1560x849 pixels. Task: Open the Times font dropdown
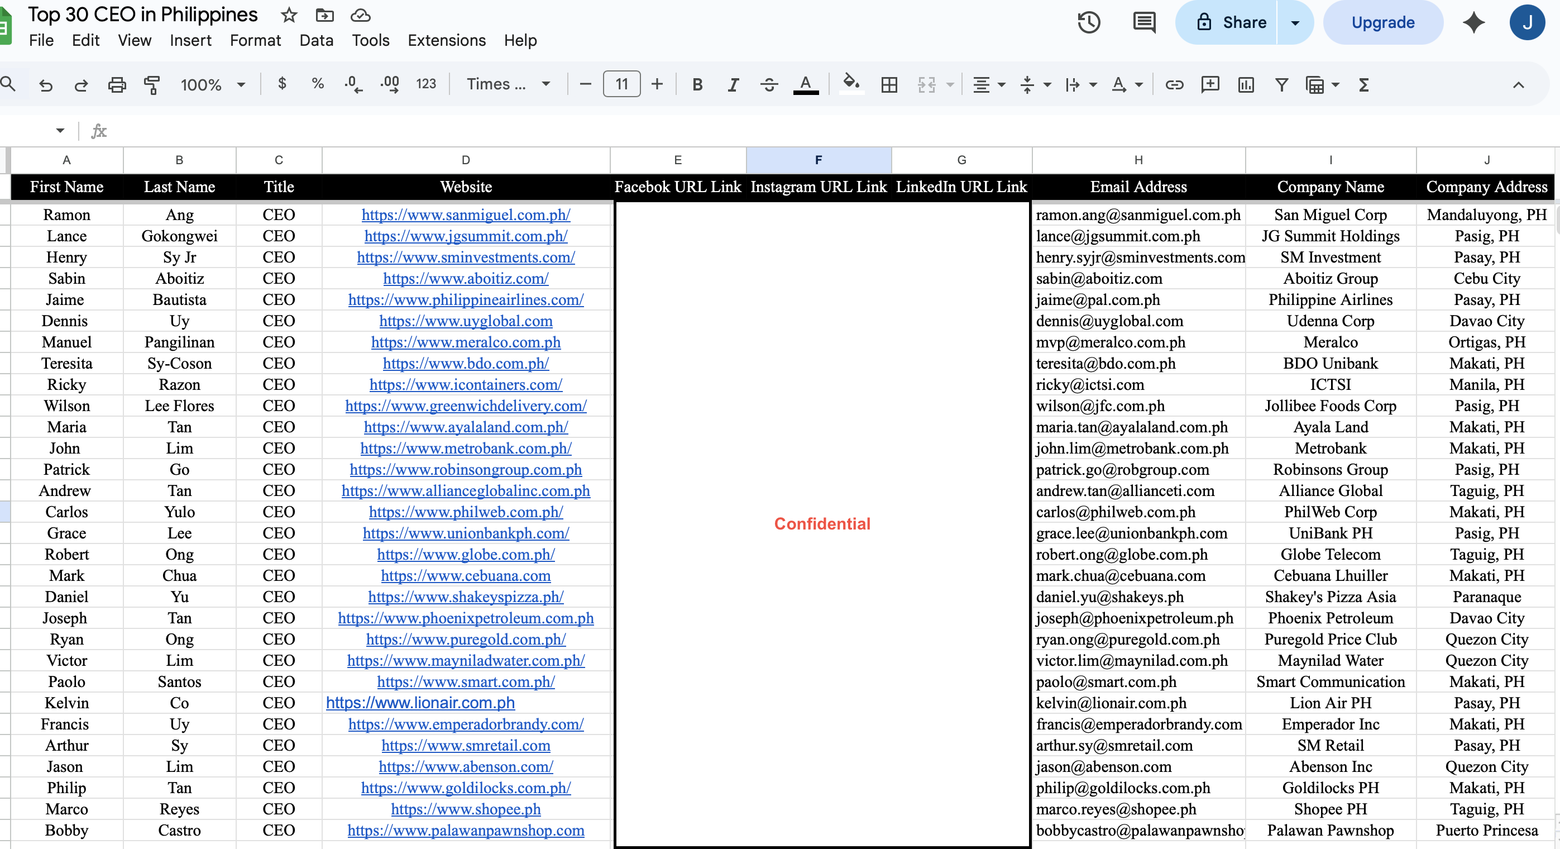coord(508,84)
